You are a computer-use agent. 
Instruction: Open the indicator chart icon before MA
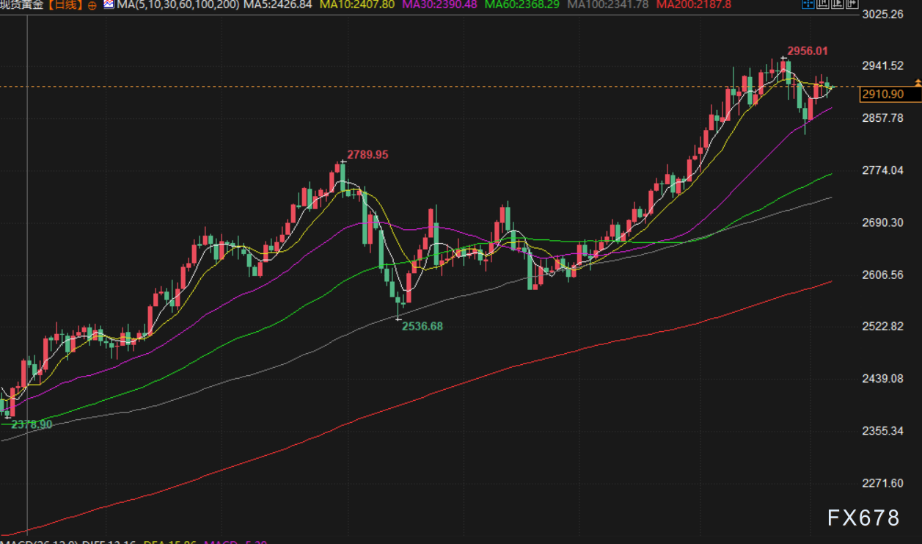coord(109,4)
